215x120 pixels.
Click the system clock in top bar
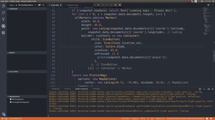tap(208, 1)
